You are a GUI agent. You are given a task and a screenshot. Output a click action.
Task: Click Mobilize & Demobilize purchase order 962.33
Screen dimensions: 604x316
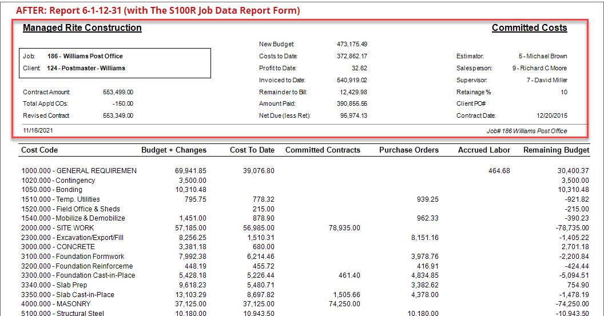pos(428,218)
